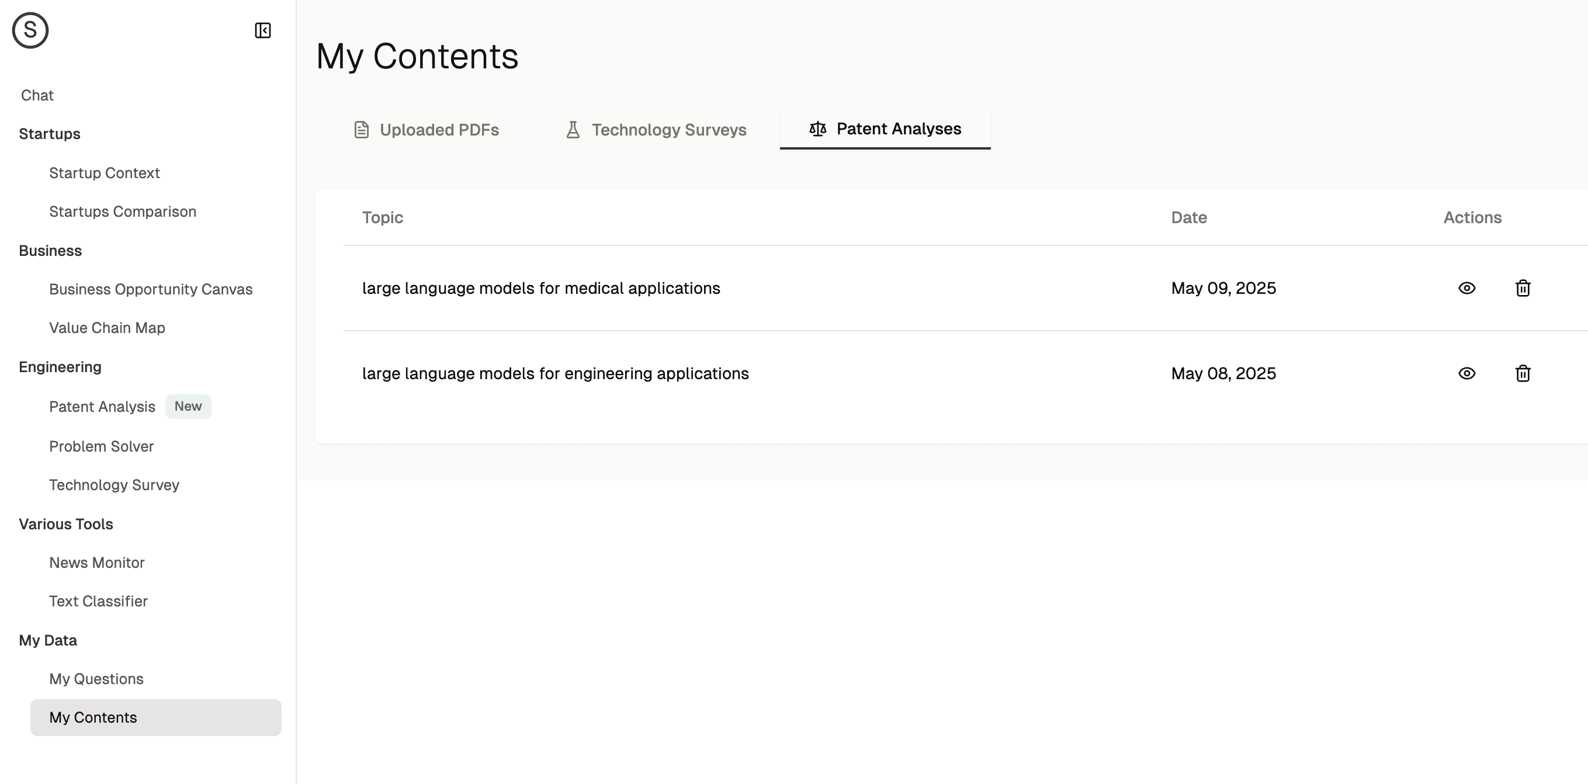The height and width of the screenshot is (784, 1588).
Task: Open the Text Classifier tool
Action: coord(98,601)
